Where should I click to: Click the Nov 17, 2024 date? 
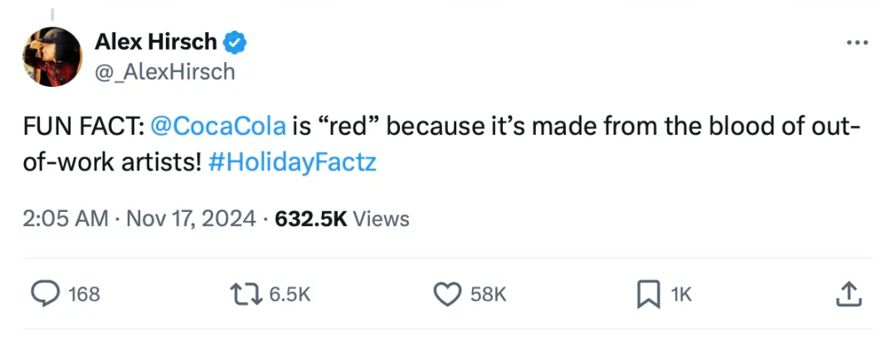pos(190,219)
